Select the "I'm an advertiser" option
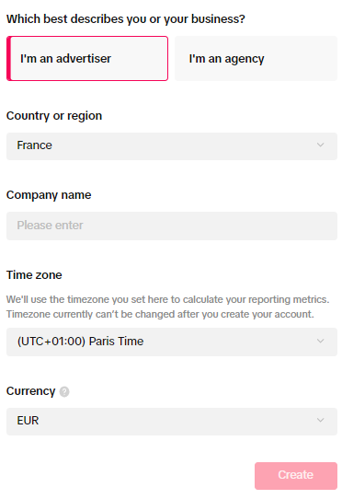Image resolution: width=342 pixels, height=499 pixels. [87, 59]
